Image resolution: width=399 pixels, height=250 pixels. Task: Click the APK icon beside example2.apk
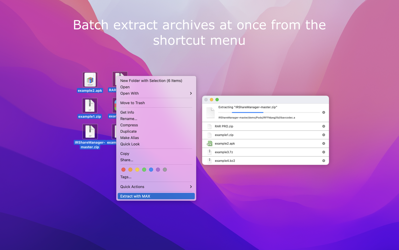(x=209, y=144)
